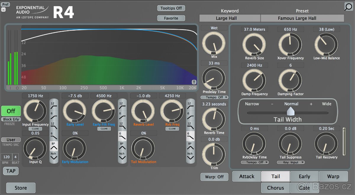
Task: Open the Tempo: Off dropdown under Predelay Time
Action: click(214, 97)
